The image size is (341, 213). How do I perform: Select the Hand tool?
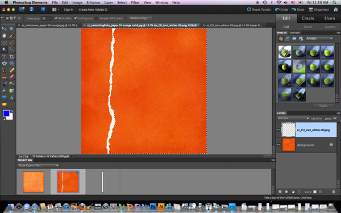[4, 36]
